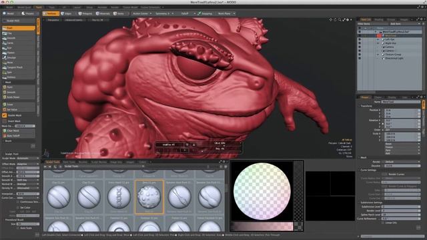Viewport: 427px width, 240px height.
Task: Toggle Snapping on the toolbar
Action: coord(205,13)
